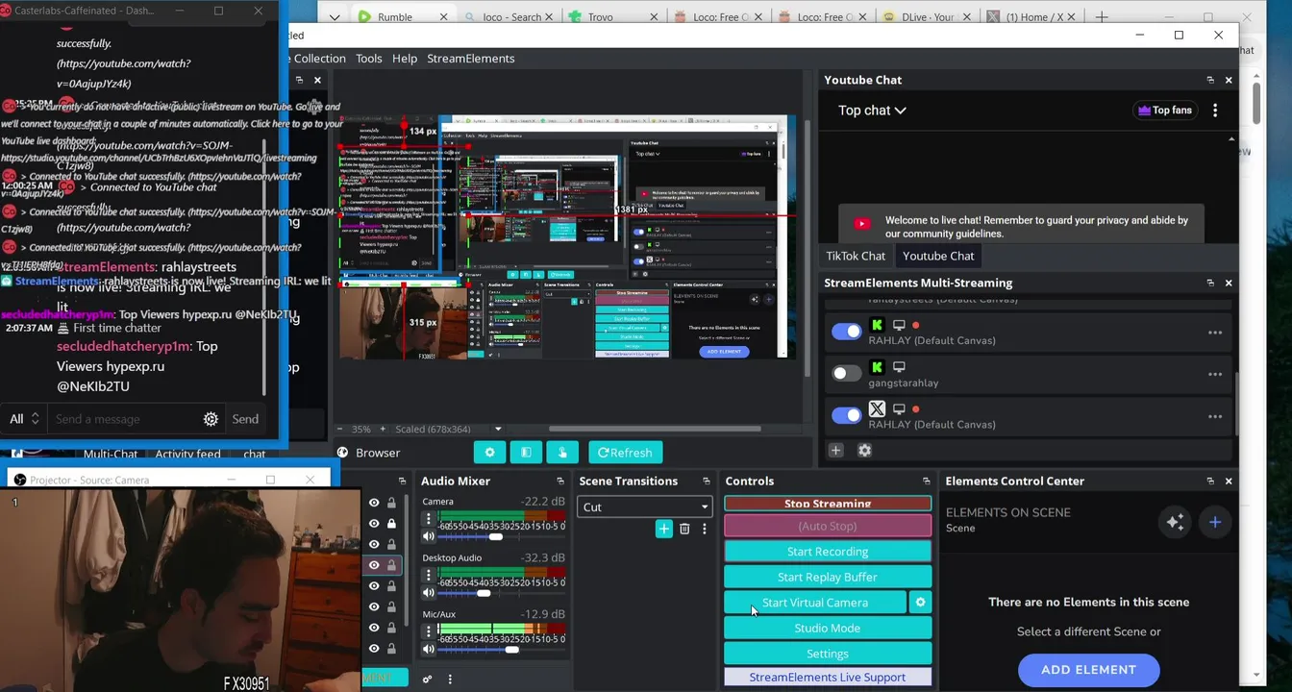
Task: Open YouTube chat three-dots menu
Action: (1215, 111)
